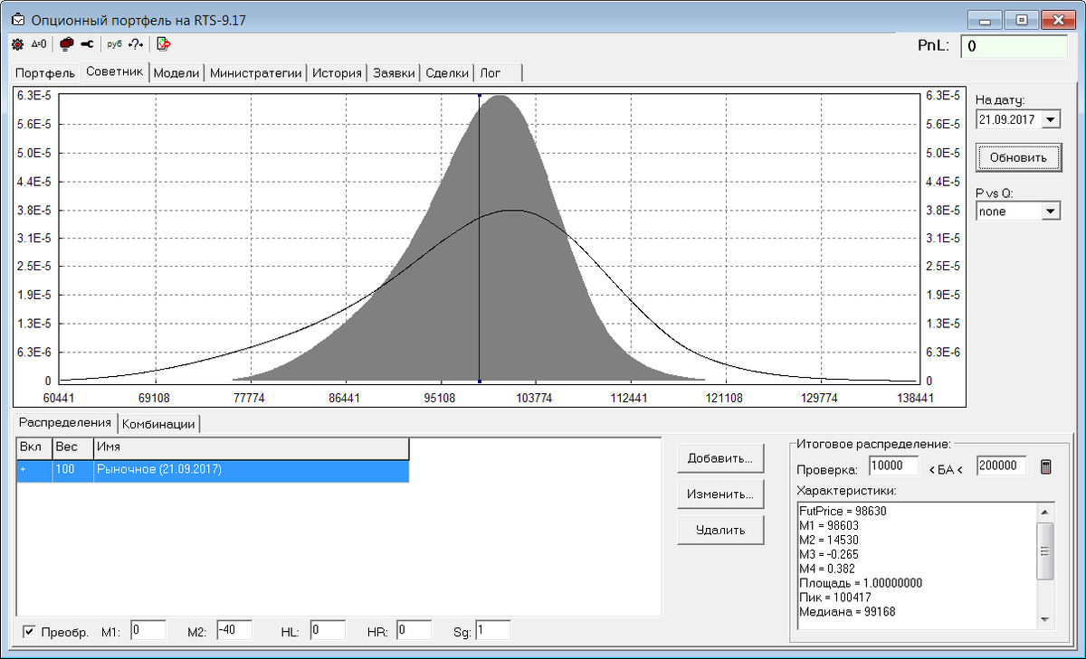Click the Удалить button
Image resolution: width=1086 pixels, height=659 pixels.
720,531
